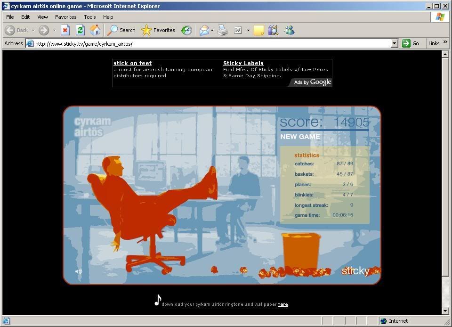Click the vertical scrollbar down arrow
452x327 pixels.
[x=445, y=311]
